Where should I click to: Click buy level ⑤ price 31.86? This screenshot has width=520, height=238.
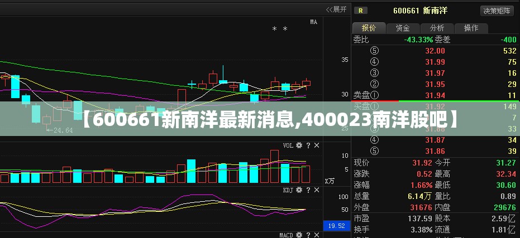point(435,151)
